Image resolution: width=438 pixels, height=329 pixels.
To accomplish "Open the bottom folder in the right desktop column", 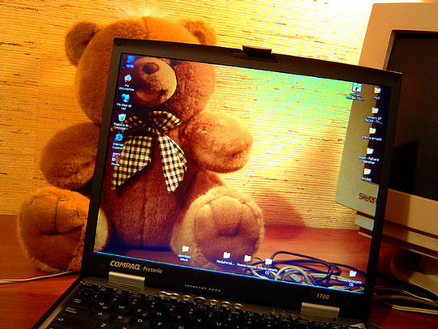I will click(367, 174).
